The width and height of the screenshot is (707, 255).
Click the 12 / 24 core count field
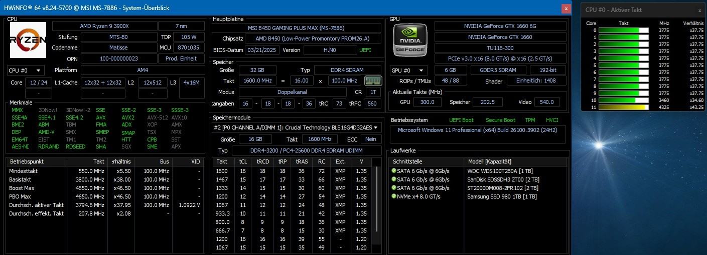(38, 82)
